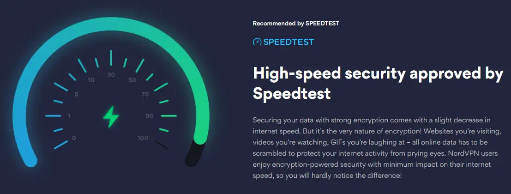Click the NordVPN paragraph text
Viewport: 511px width, 194px height.
pos(372,148)
